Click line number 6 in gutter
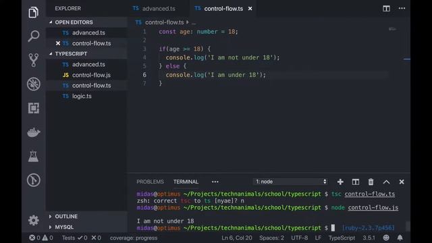Viewport: 432px width, 243px height. pyautogui.click(x=144, y=75)
